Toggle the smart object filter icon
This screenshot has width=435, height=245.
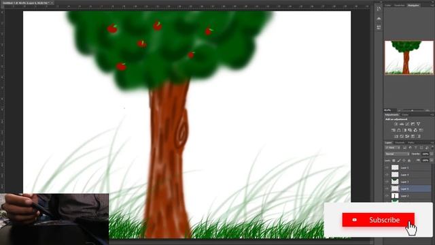[x=427, y=148]
